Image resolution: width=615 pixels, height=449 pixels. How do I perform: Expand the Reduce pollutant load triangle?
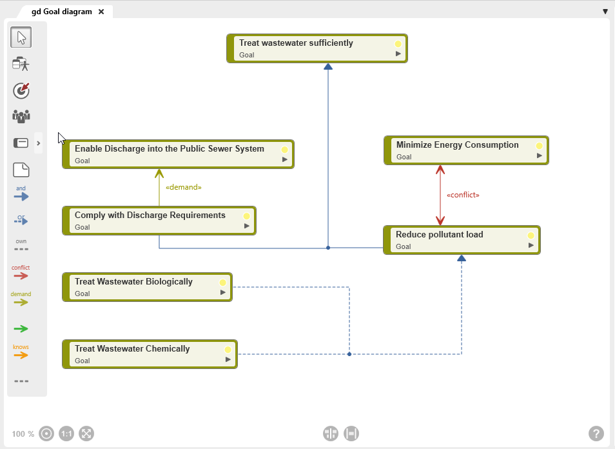pyautogui.click(x=531, y=245)
